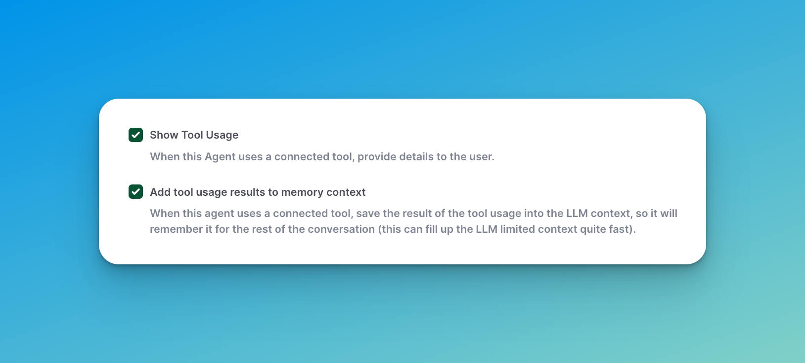Screen dimensions: 805x363
Task: Click the words 'connected tool' in the first description
Action: [x=313, y=157]
